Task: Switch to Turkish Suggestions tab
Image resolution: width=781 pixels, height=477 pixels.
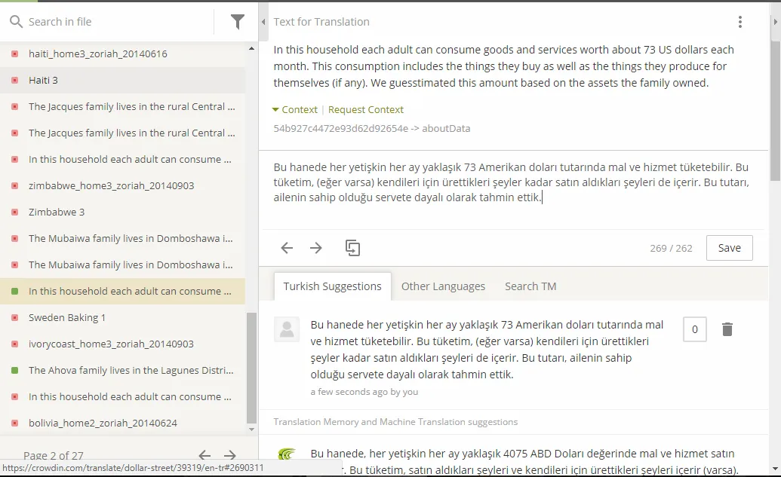Action: click(332, 286)
